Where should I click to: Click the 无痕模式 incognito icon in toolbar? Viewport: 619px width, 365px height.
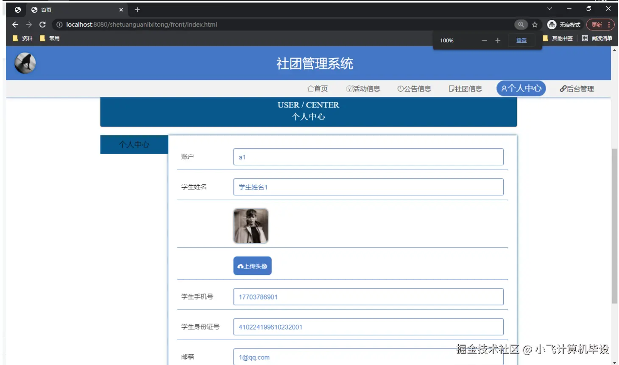pyautogui.click(x=552, y=25)
